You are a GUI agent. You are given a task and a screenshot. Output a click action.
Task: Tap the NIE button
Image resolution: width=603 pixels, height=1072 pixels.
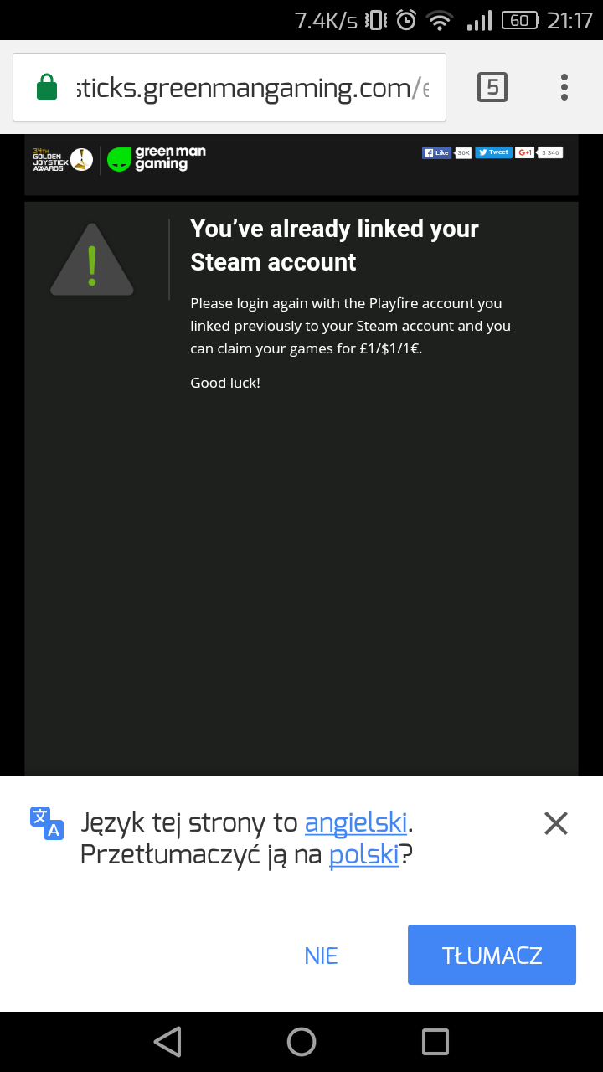pos(322,956)
